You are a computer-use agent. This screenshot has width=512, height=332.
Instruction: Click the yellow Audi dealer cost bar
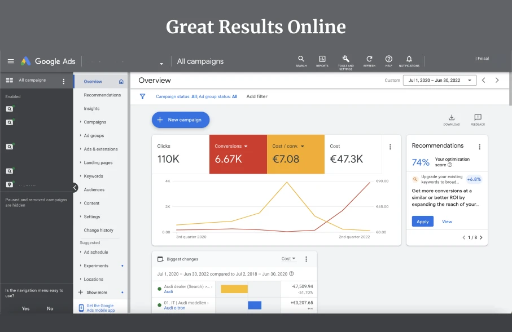(234, 289)
